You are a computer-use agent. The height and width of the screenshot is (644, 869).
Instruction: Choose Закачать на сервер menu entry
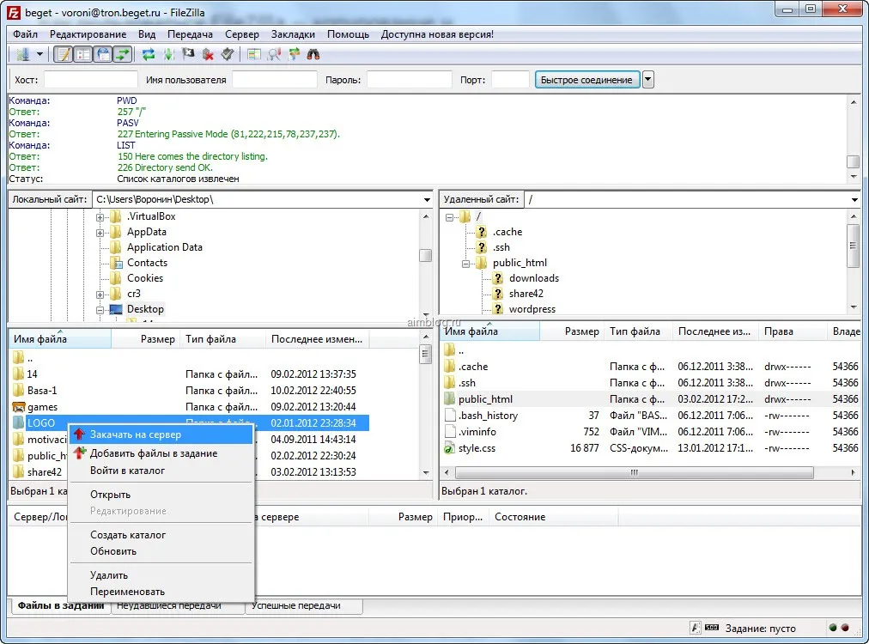[x=161, y=434]
